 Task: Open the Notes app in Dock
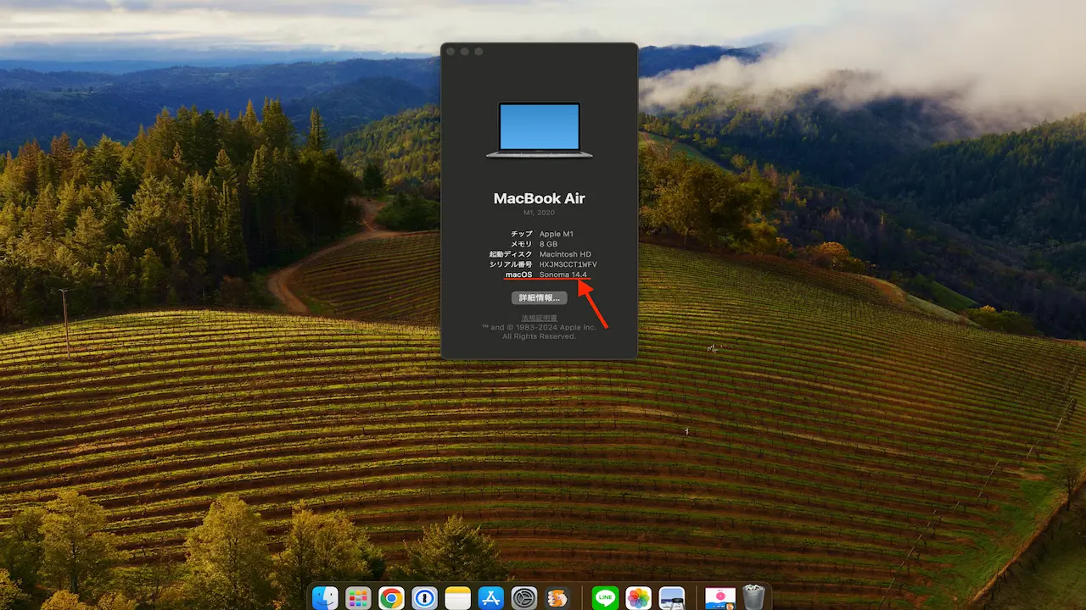457,598
